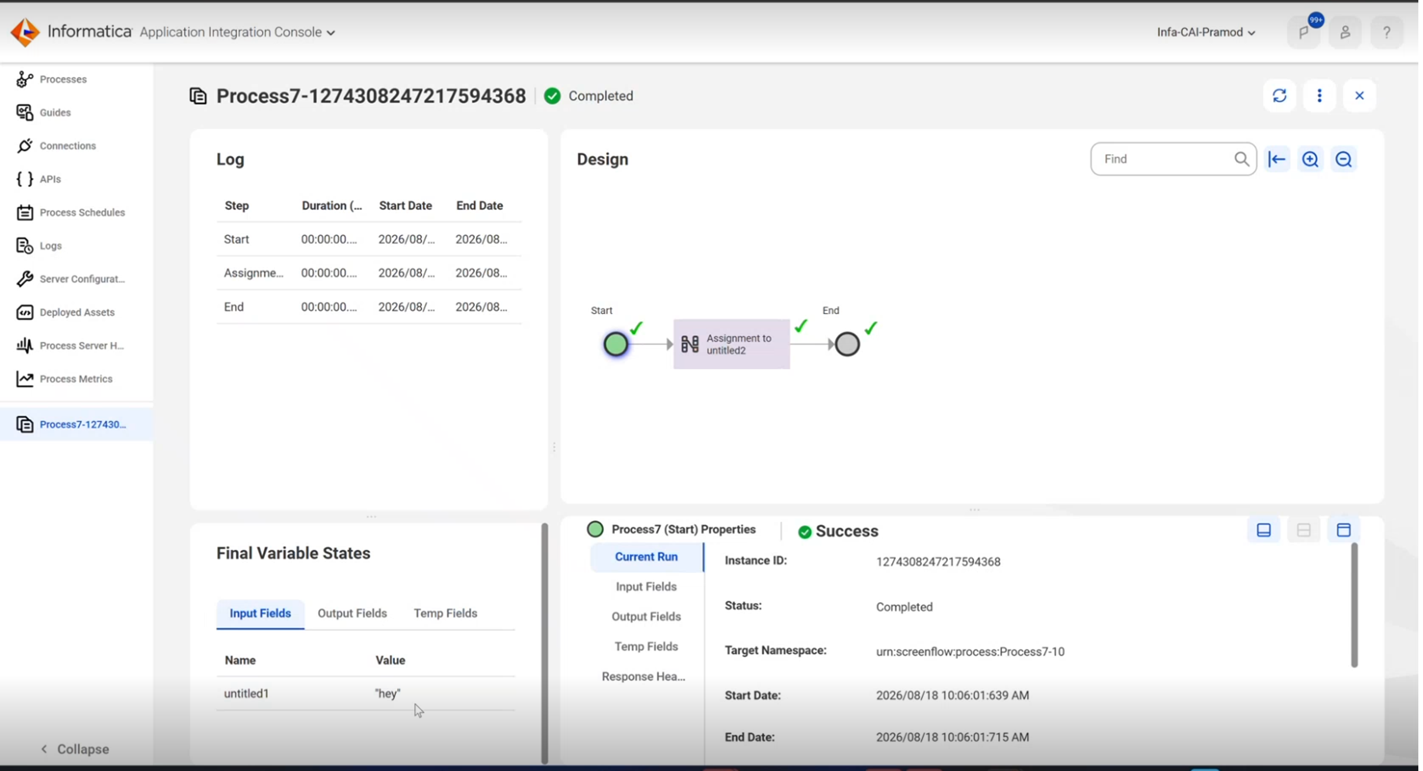The width and height of the screenshot is (1423, 771).
Task: Expand the Infa-CAI-Pramod org dropdown
Action: coord(1207,32)
